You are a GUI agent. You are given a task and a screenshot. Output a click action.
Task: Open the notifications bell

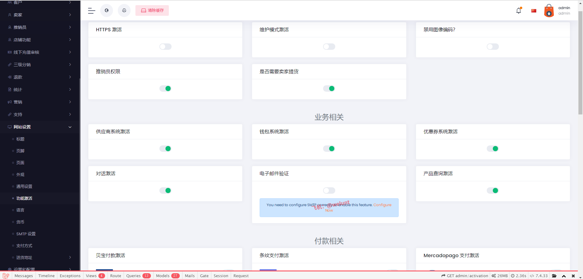519,11
